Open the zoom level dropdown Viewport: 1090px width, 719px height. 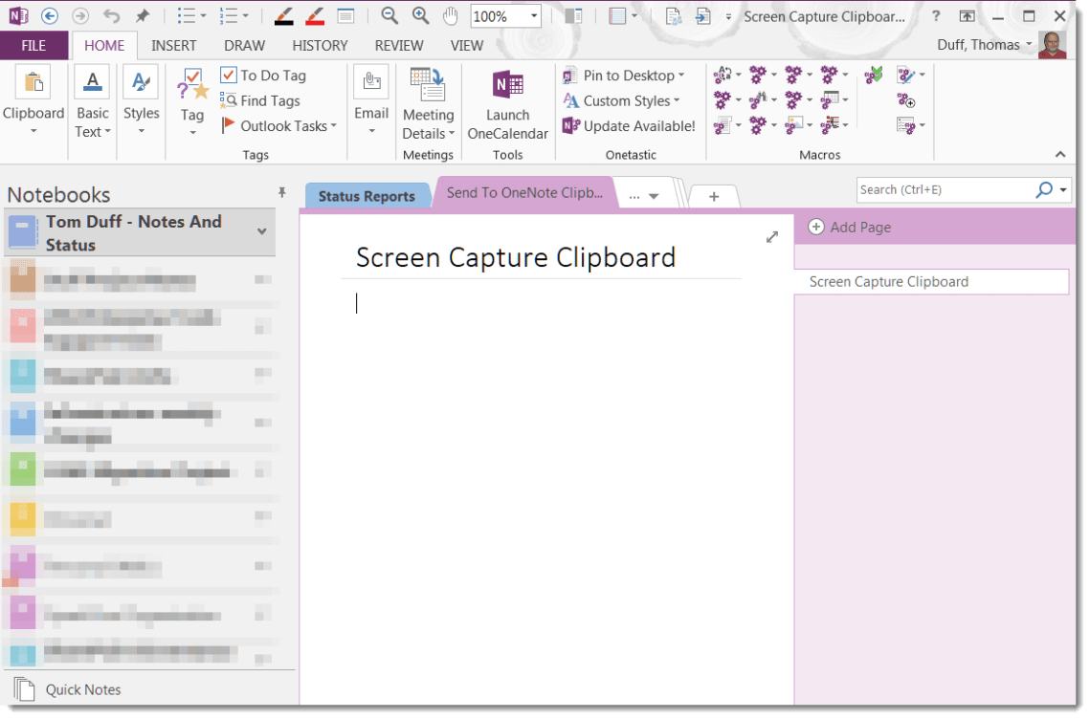point(532,15)
